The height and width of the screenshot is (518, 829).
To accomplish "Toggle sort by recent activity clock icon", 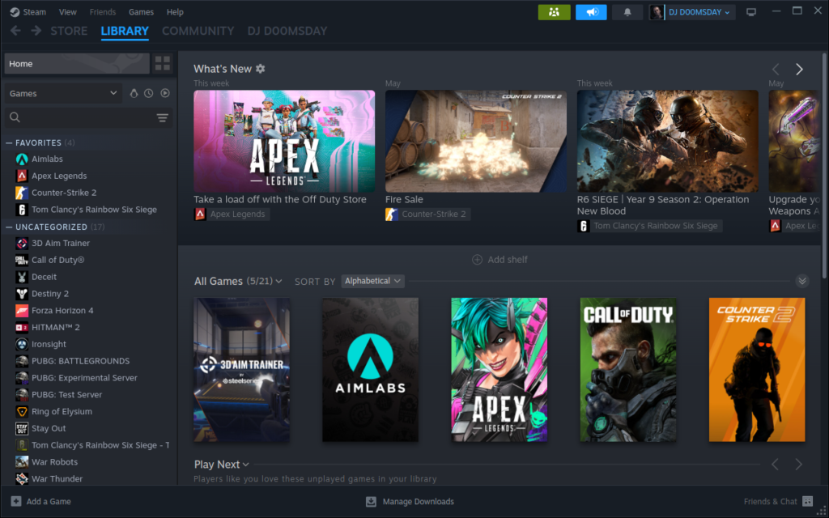I will (x=149, y=93).
